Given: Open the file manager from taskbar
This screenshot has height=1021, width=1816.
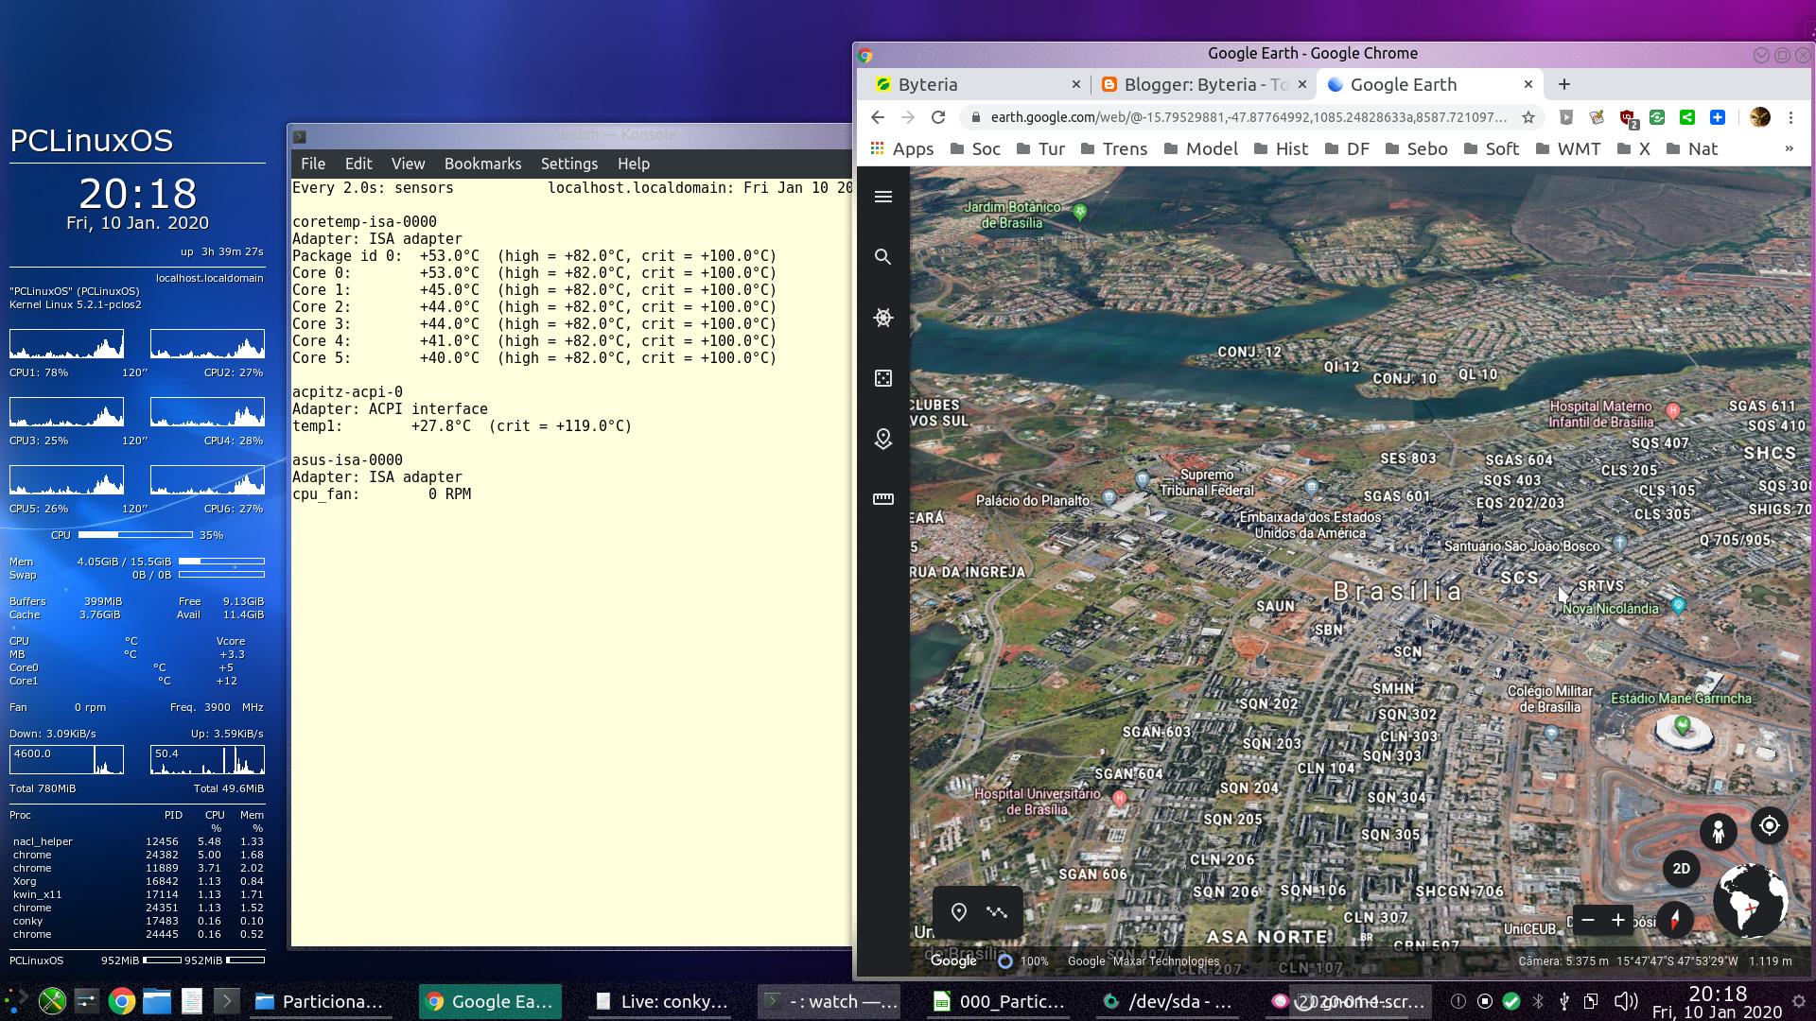Looking at the screenshot, I should pyautogui.click(x=157, y=1001).
